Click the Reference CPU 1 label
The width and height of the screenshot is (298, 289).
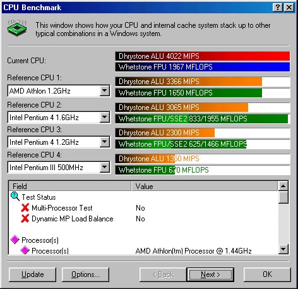35,78
